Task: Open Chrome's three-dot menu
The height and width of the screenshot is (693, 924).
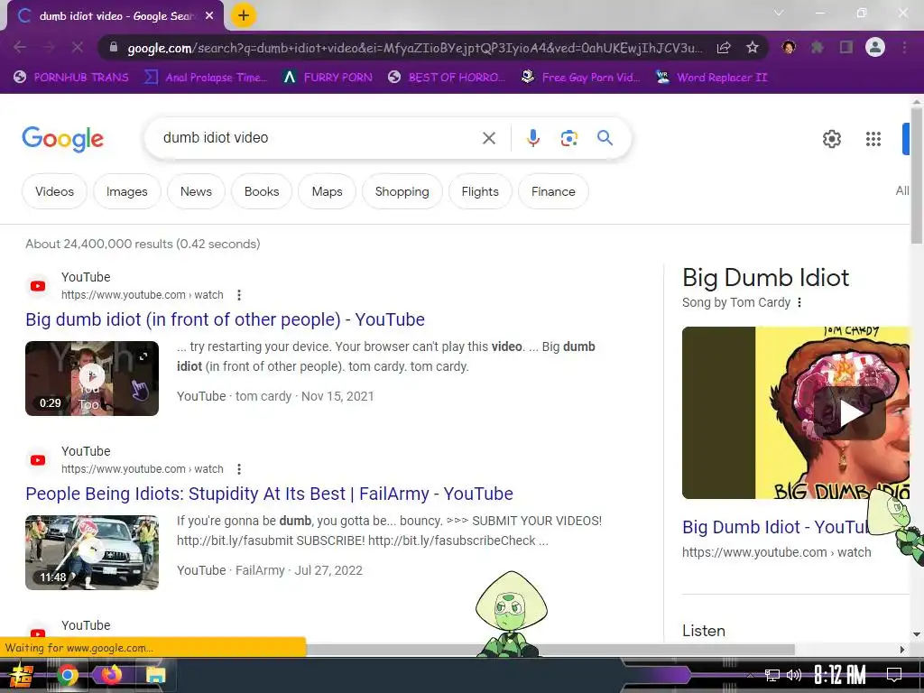Action: (904, 47)
